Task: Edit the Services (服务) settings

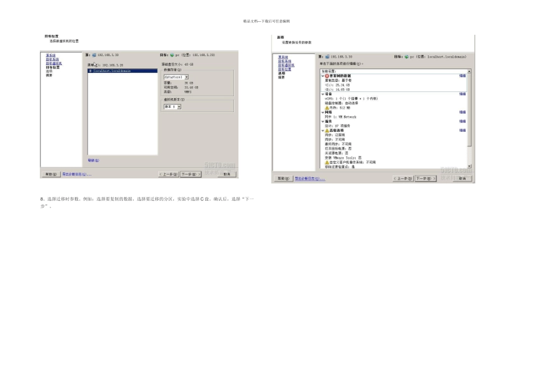Action: coord(463,121)
